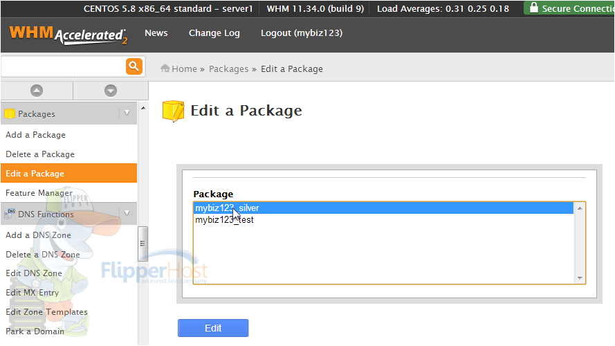Image resolution: width=615 pixels, height=346 pixels.
Task: Click the DNS Functions section header
Action: coord(68,214)
